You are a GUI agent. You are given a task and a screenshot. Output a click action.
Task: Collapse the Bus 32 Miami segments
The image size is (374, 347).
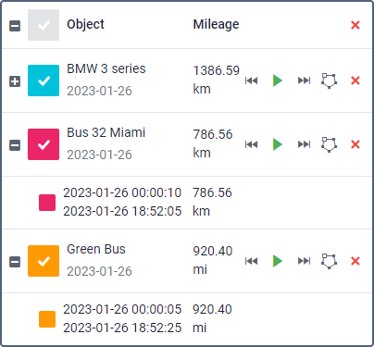pos(15,145)
